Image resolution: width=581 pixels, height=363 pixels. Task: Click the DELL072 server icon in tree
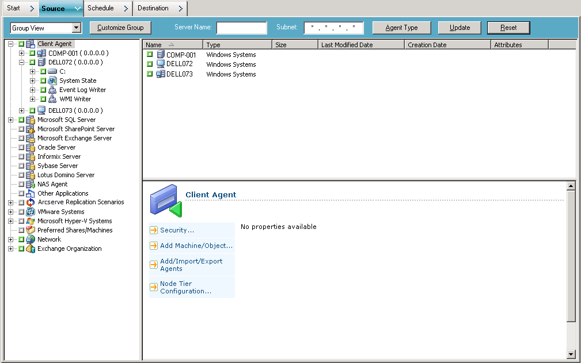41,62
